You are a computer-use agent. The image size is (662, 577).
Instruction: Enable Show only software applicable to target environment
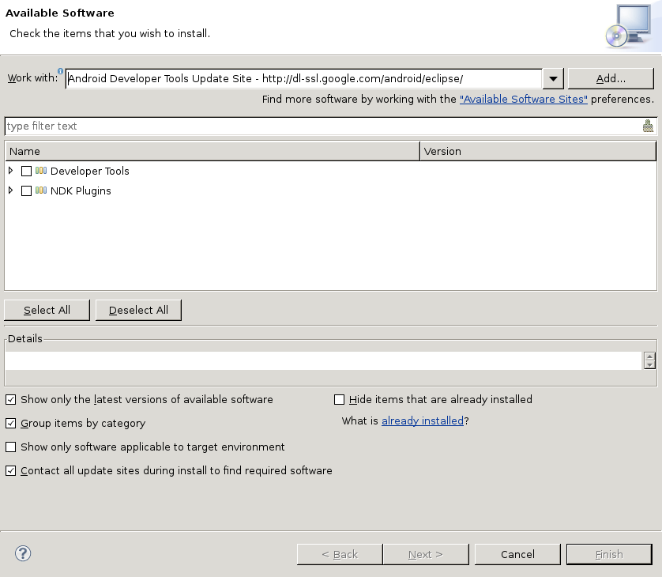[11, 447]
